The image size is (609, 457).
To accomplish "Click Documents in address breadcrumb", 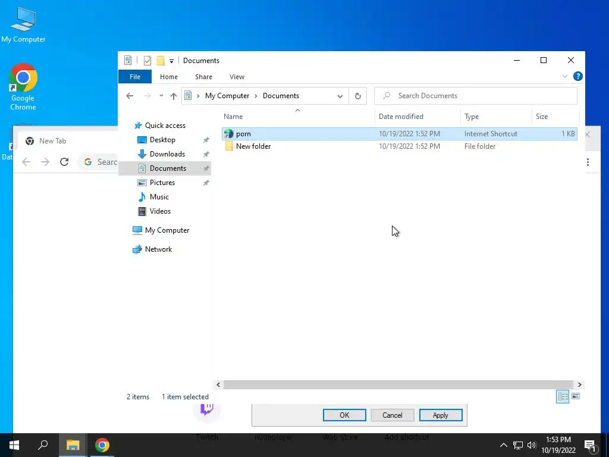I will coord(281,96).
